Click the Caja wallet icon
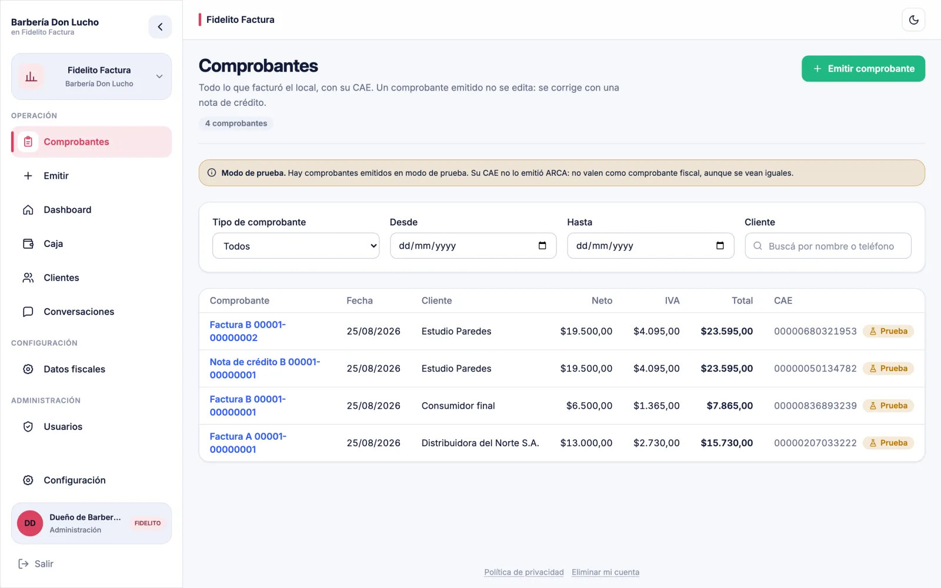Viewport: 941px width, 588px height. coord(28,244)
